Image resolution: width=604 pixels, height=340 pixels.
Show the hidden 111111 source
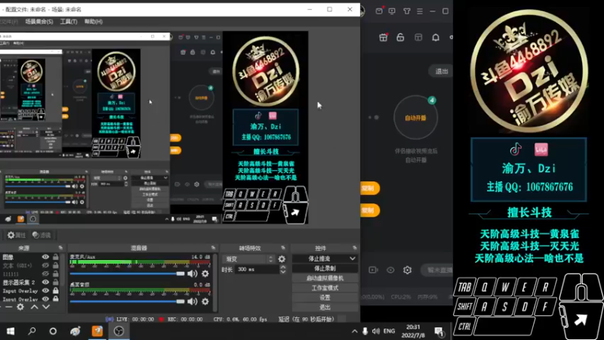[45, 274]
